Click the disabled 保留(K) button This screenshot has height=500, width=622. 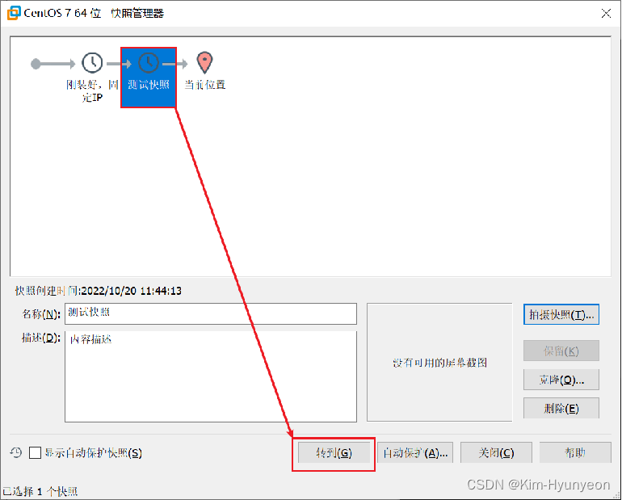coord(561,351)
